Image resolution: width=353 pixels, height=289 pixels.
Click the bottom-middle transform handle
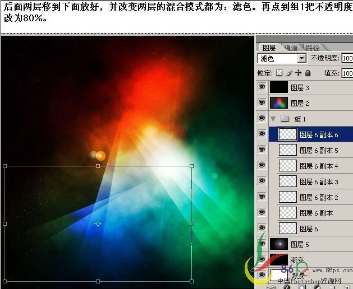pos(98,281)
